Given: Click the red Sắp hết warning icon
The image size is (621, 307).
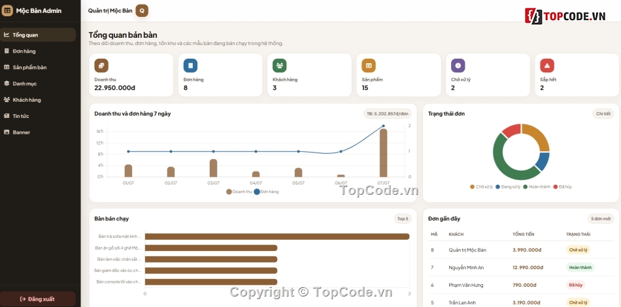Looking at the screenshot, I should click(547, 66).
